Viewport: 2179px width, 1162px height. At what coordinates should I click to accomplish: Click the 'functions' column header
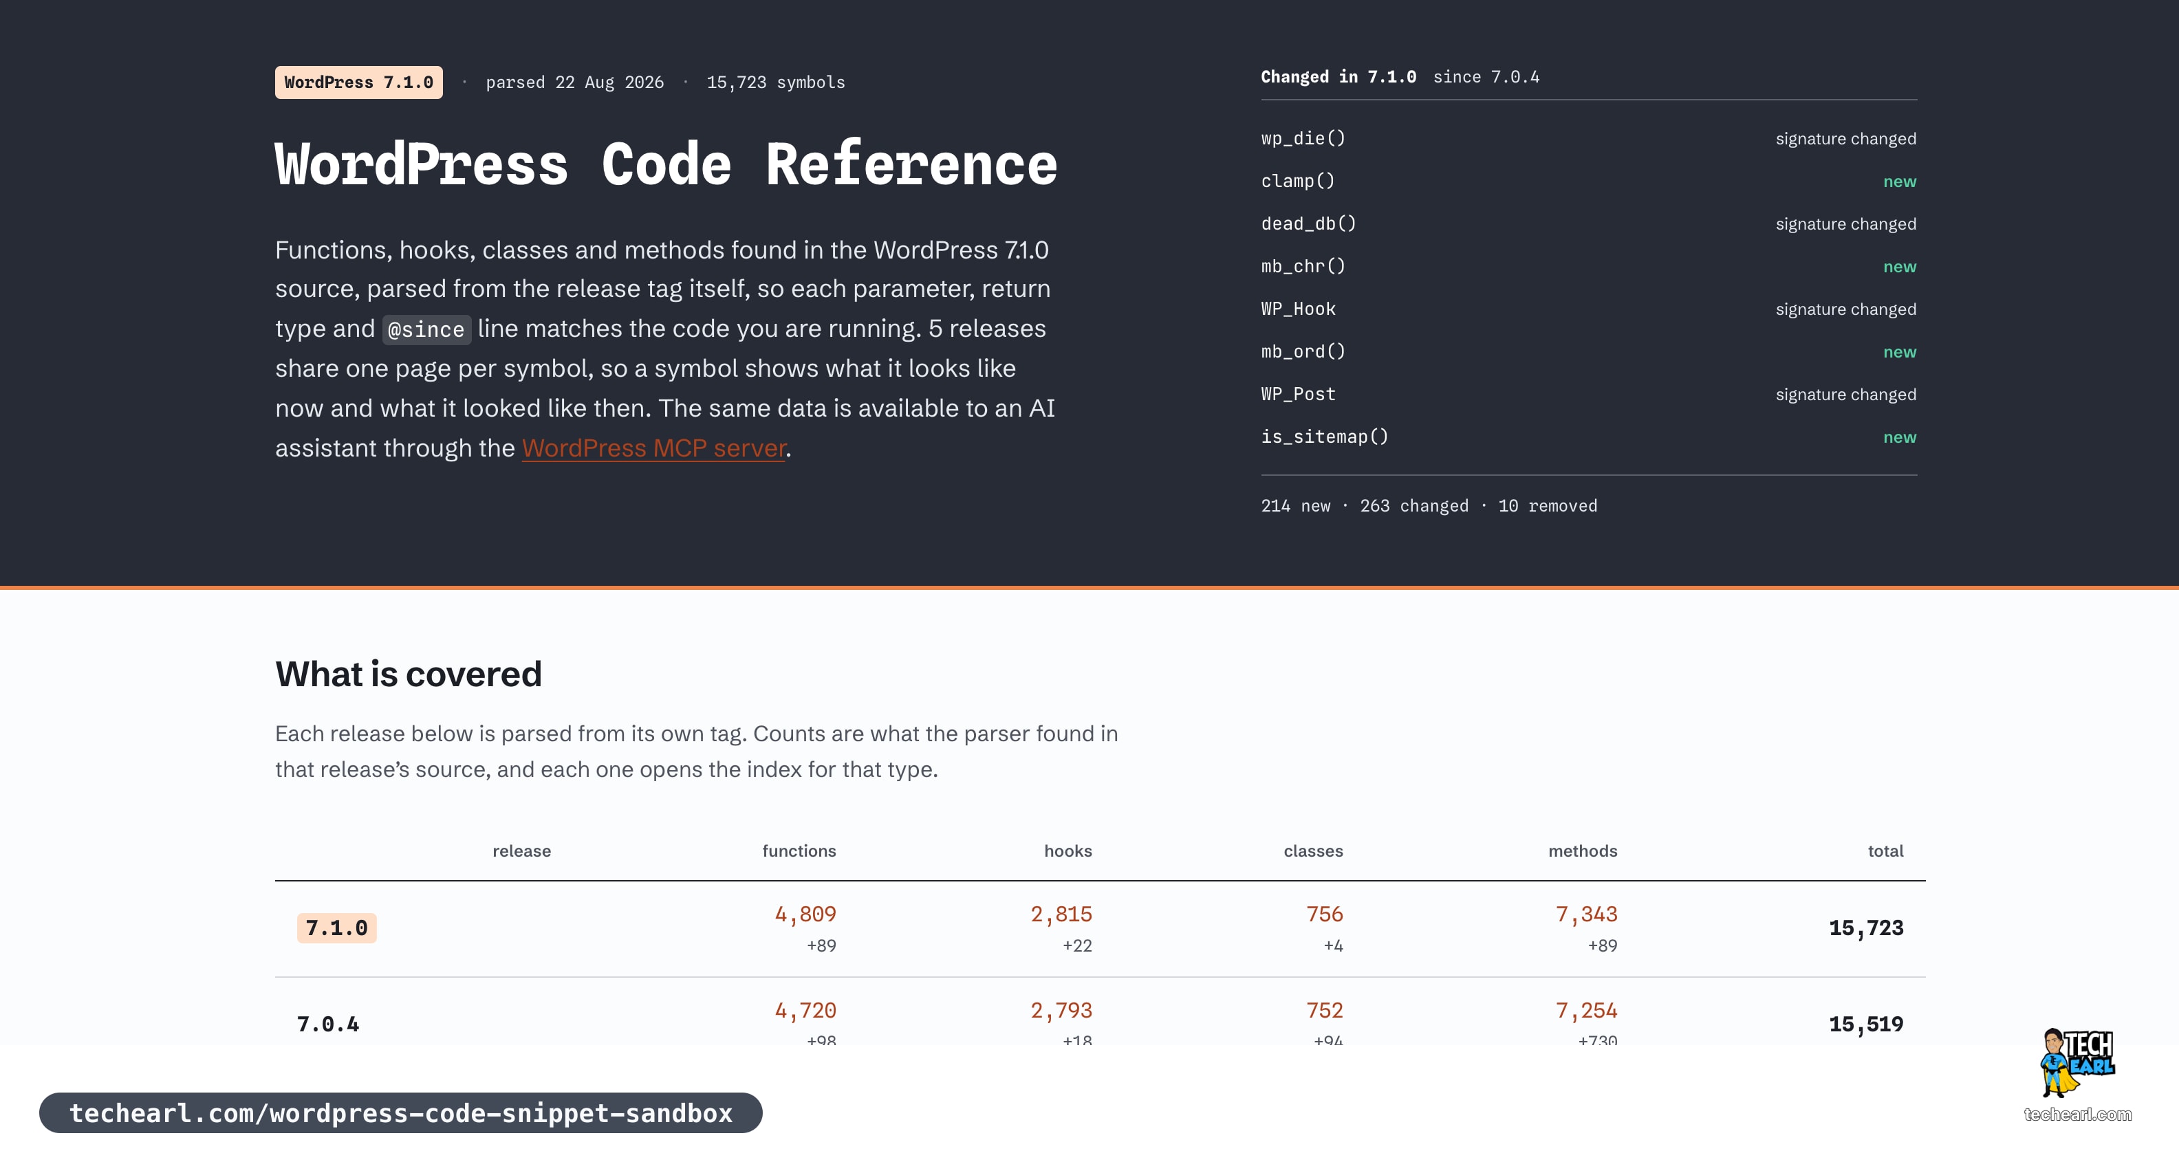pyautogui.click(x=799, y=851)
